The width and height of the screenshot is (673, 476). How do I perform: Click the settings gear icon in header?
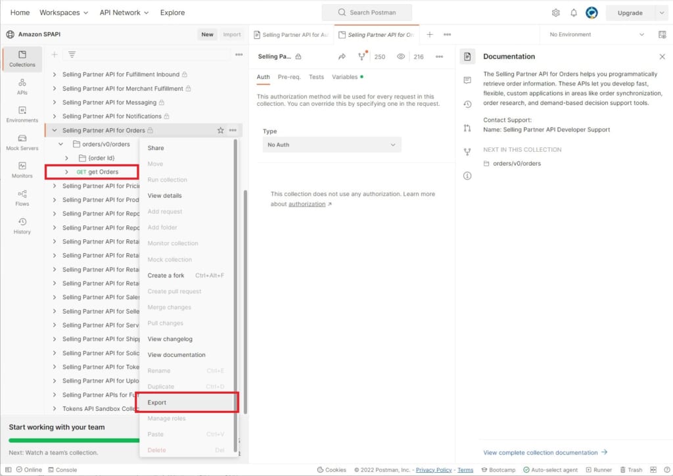click(555, 13)
